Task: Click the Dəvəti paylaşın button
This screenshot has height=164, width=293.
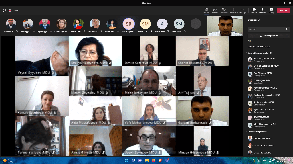Action: 268,36
